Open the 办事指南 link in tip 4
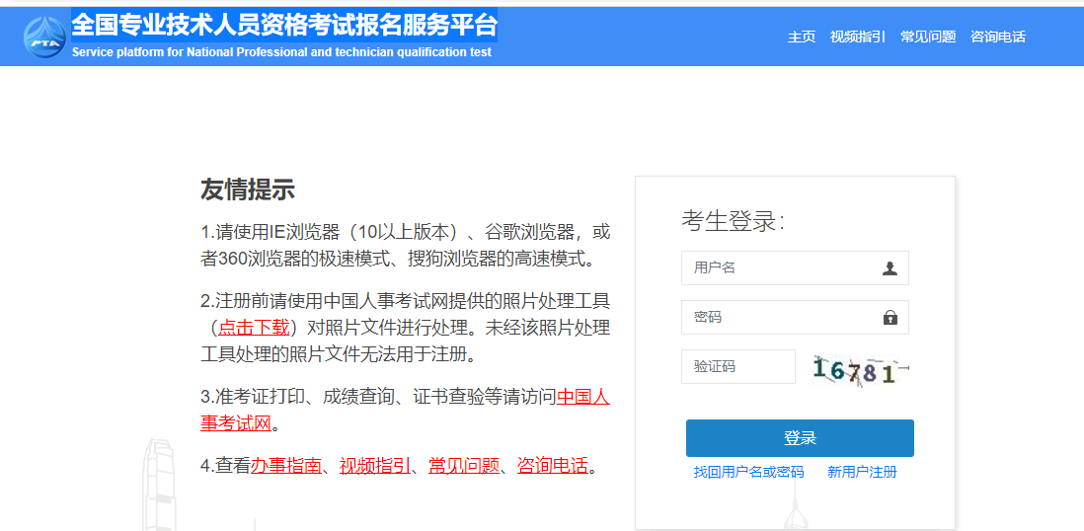1084x531 pixels. tap(286, 465)
